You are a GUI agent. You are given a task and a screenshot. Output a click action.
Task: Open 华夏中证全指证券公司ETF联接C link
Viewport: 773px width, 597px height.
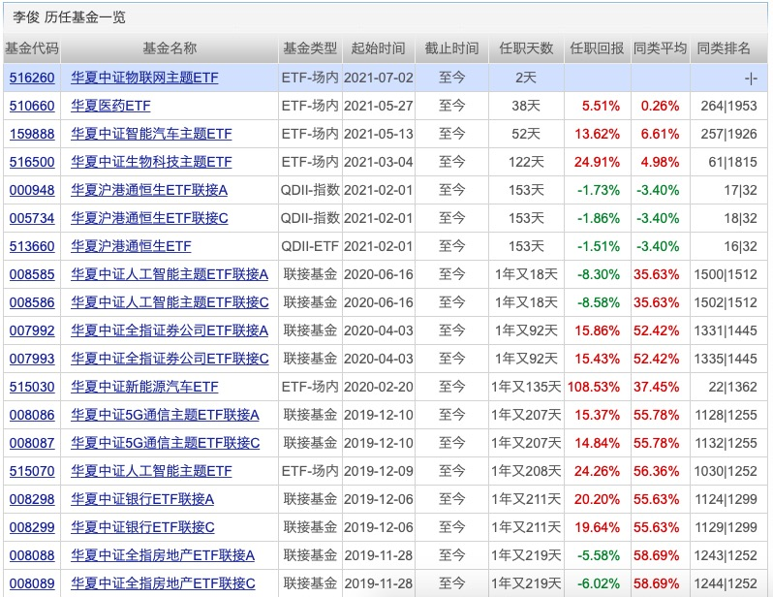click(170, 360)
